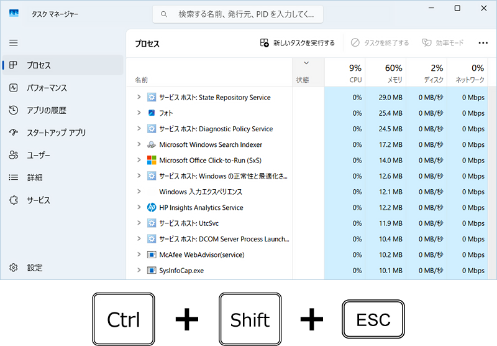The width and height of the screenshot is (497, 346).
Task: Expand the HP Insights Analytics Service row
Action: [139, 207]
